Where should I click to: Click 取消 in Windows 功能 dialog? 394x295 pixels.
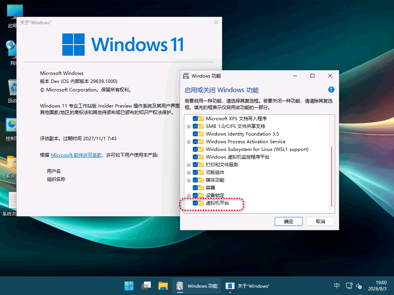[321, 222]
